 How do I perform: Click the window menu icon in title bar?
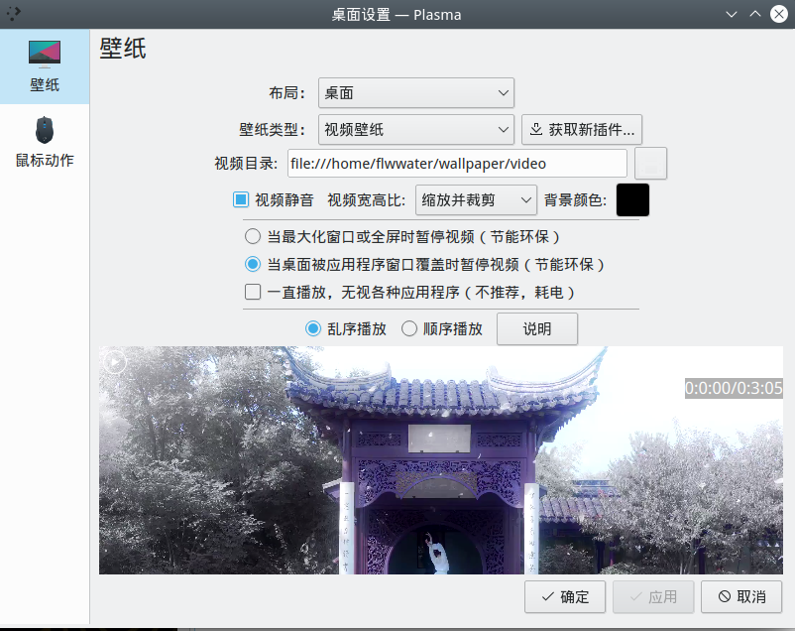14,14
